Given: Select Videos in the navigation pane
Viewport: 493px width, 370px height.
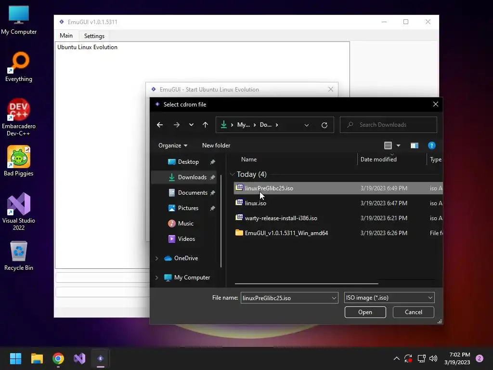Looking at the screenshot, I should [187, 239].
